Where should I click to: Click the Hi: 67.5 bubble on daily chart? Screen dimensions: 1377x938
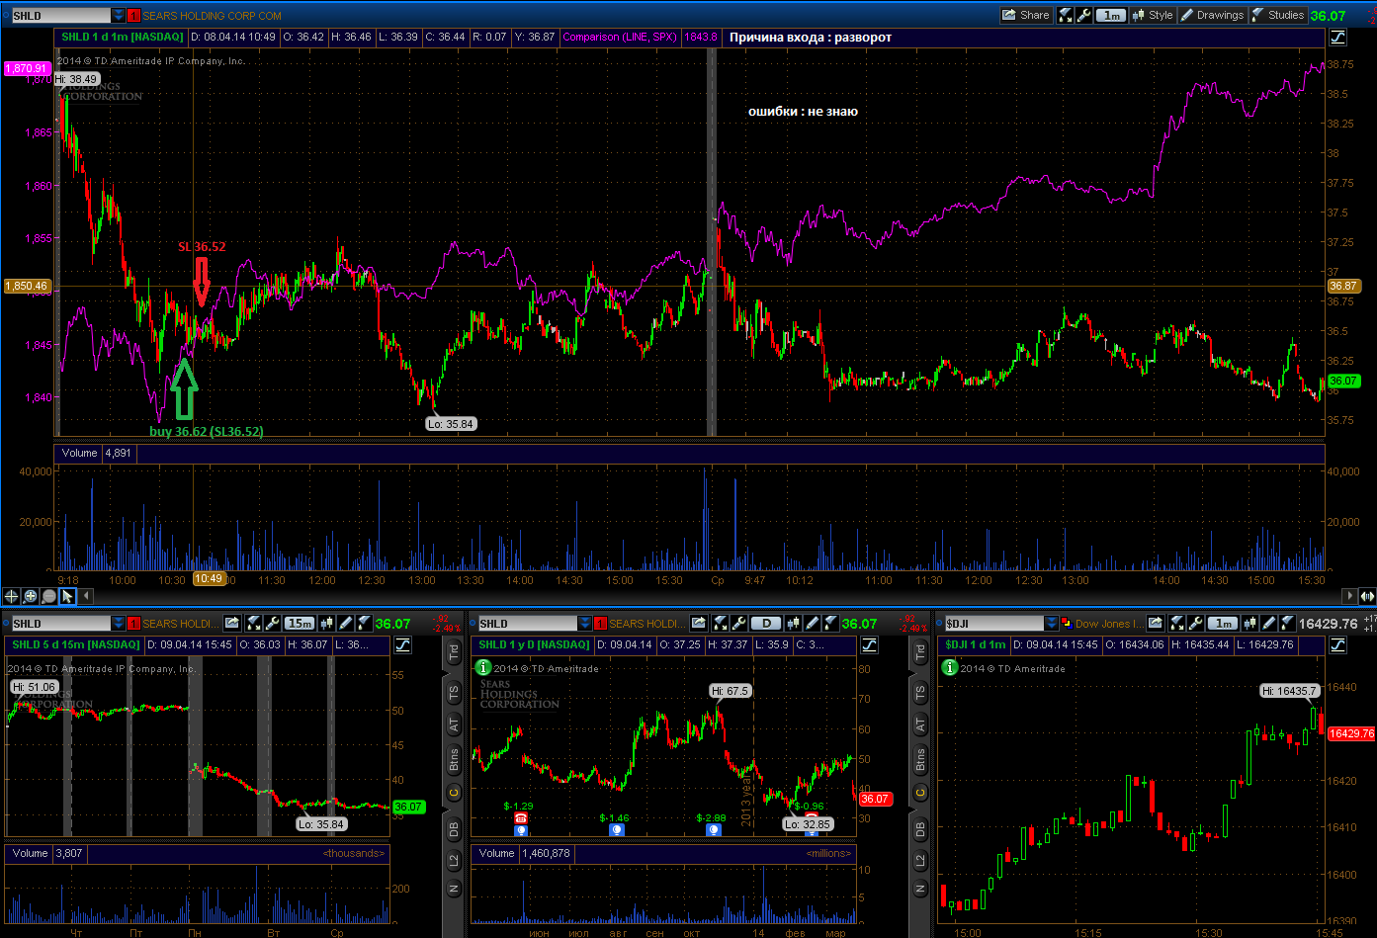732,691
